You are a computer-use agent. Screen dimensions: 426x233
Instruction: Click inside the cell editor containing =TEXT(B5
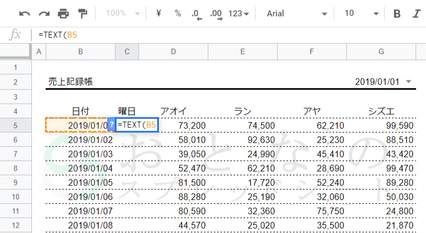[x=137, y=125]
